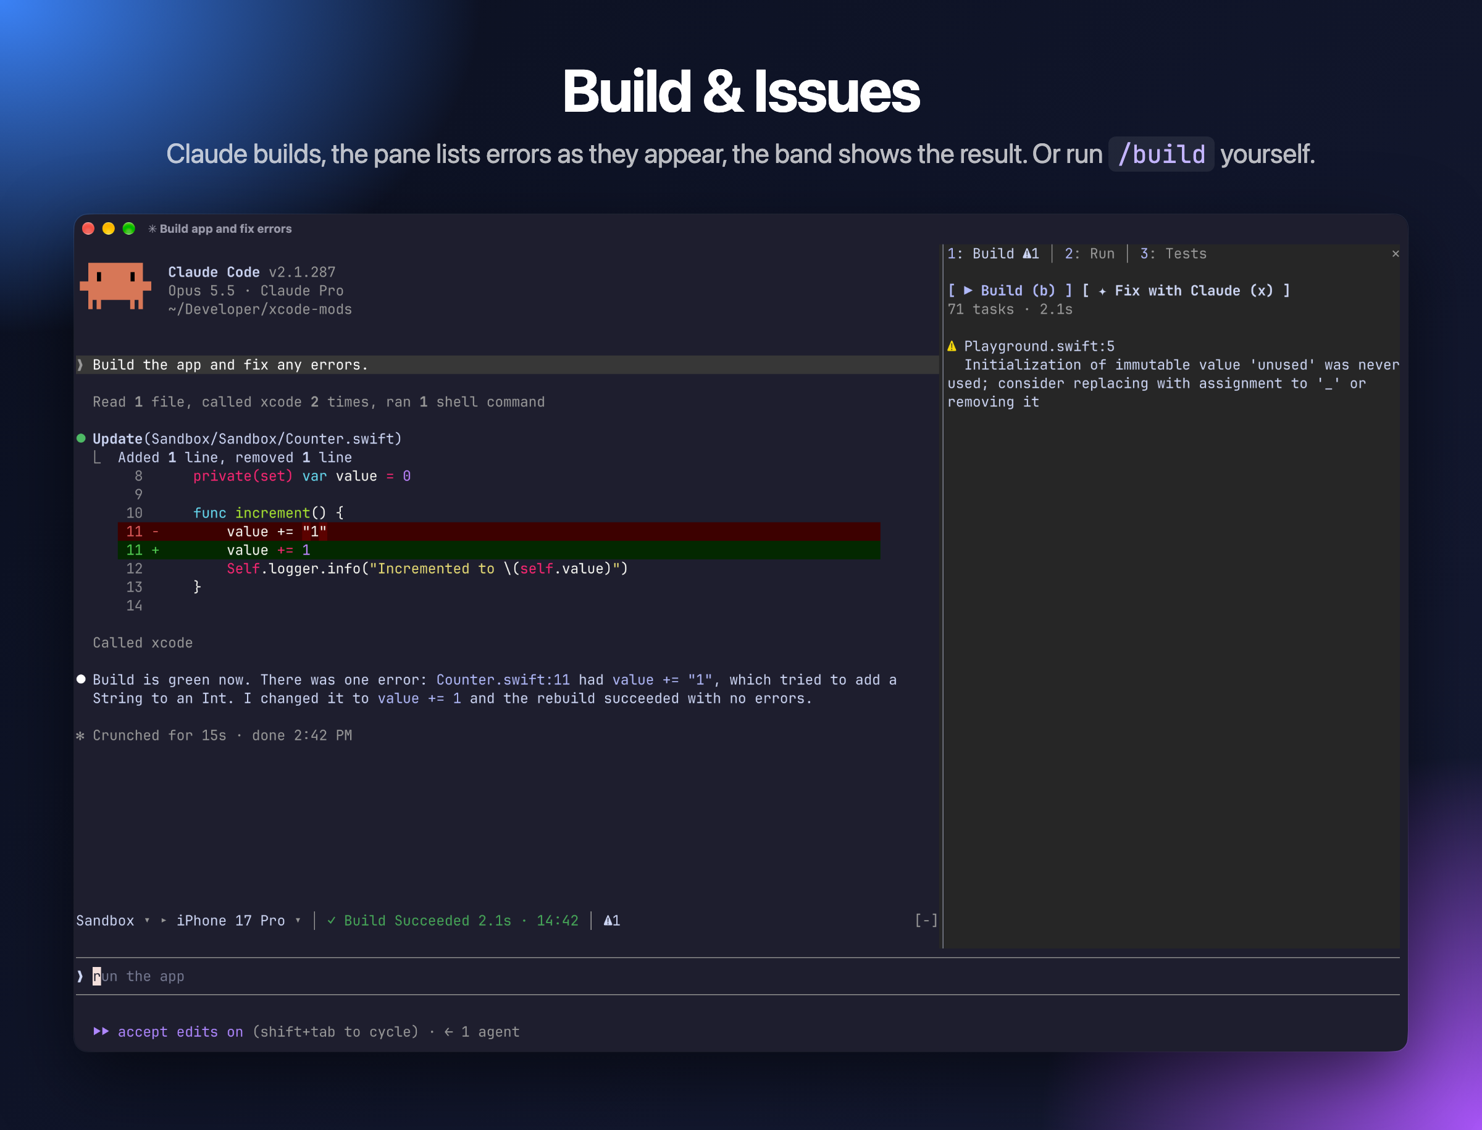Click the 'Build Succeeded 2.1s · 14:42' status
This screenshot has width=1482, height=1130.
453,920
